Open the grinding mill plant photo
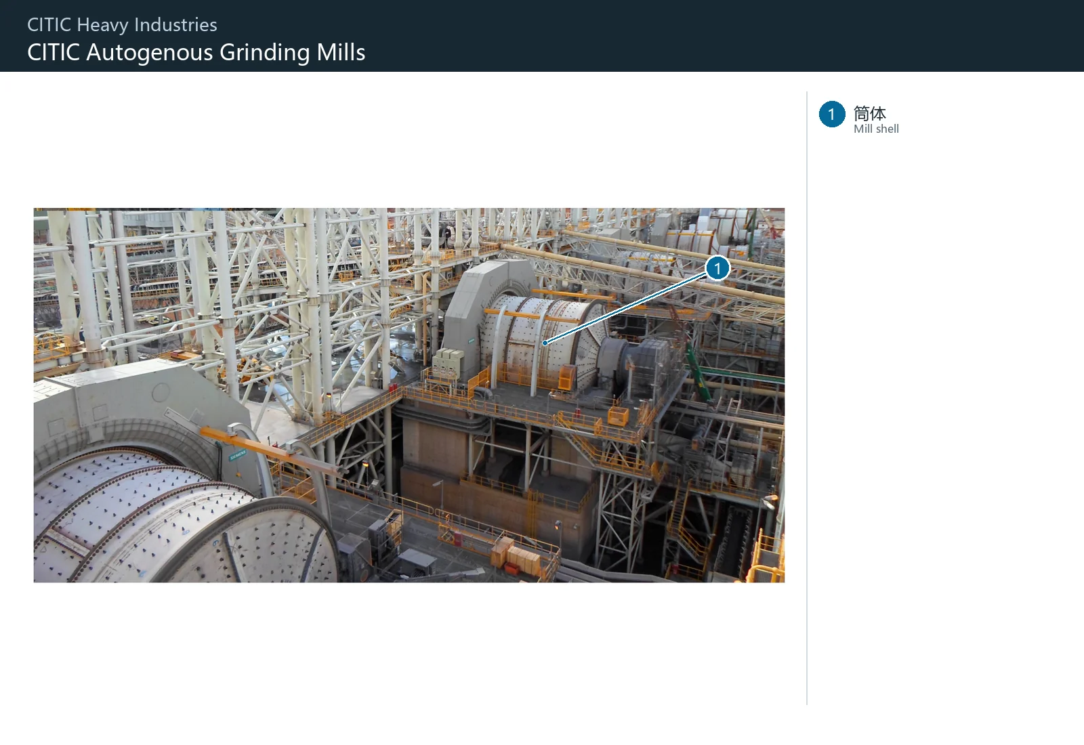Screen dimensions: 1084x745 coord(409,395)
